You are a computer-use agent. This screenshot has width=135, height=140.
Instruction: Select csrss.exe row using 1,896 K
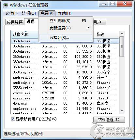point(65,93)
